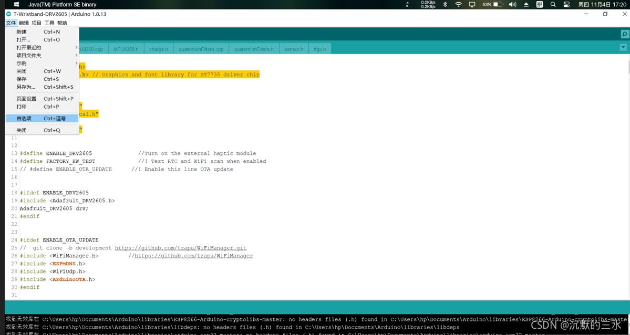Click 'Adafruit_DRV2605 drv;' on line 20
The height and width of the screenshot is (335, 630).
click(54, 208)
